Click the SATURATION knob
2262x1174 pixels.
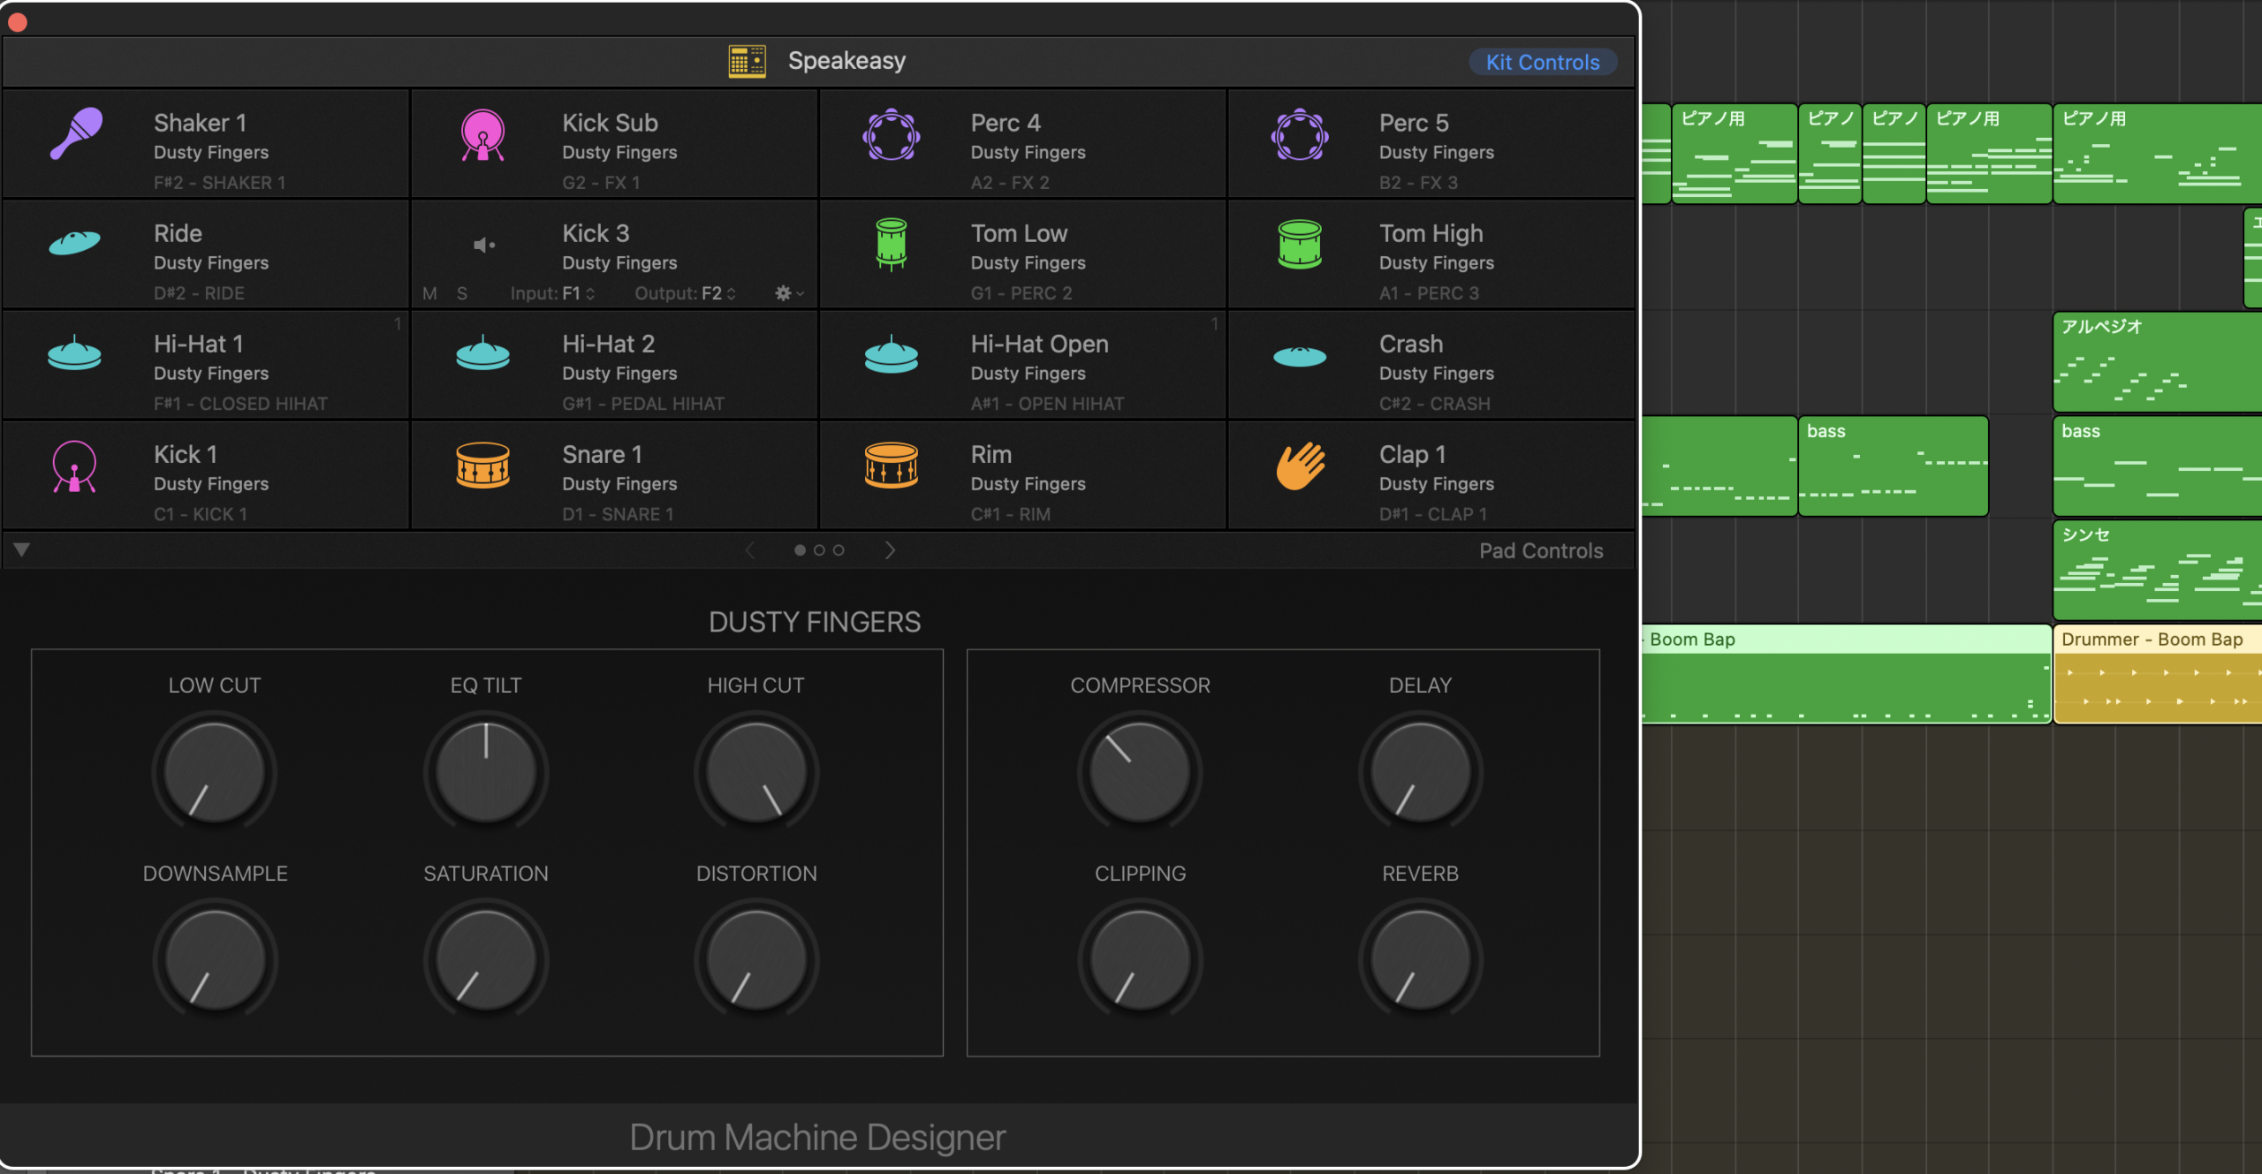click(x=486, y=959)
